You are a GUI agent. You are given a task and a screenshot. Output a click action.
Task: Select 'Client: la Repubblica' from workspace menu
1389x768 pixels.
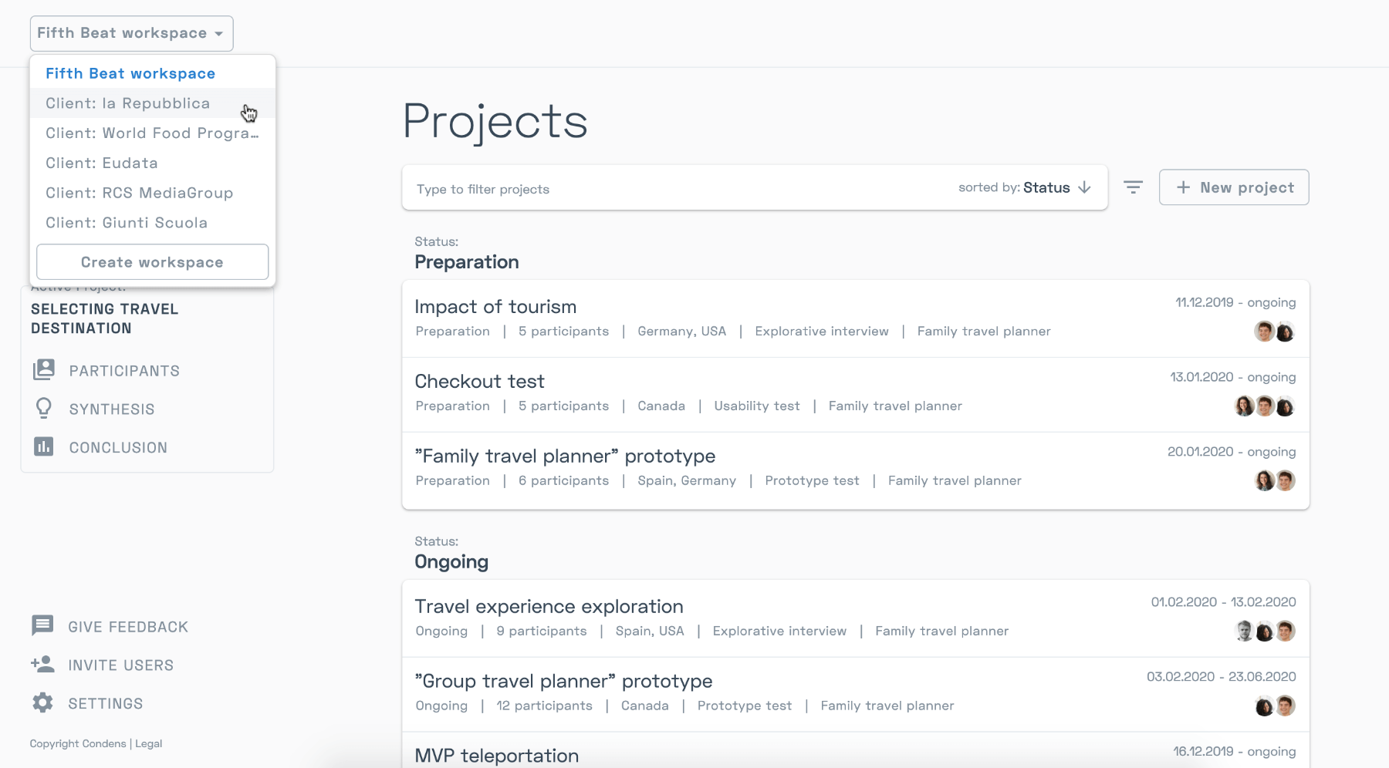point(127,103)
